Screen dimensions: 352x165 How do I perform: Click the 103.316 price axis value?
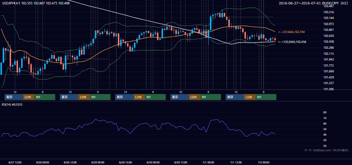pyautogui.click(x=329, y=12)
